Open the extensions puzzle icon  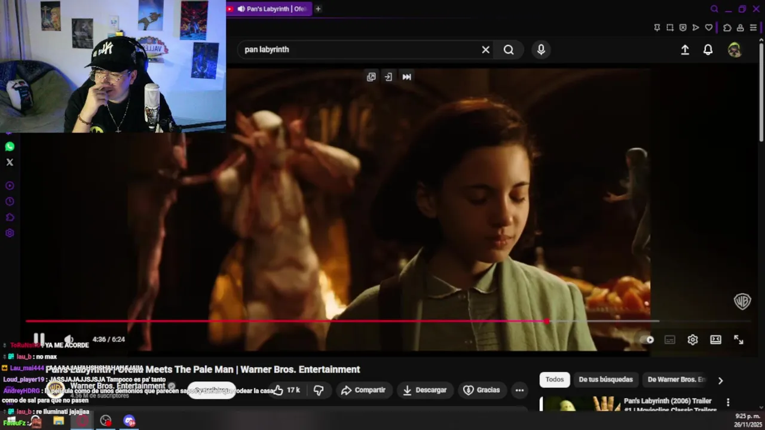coord(727,27)
